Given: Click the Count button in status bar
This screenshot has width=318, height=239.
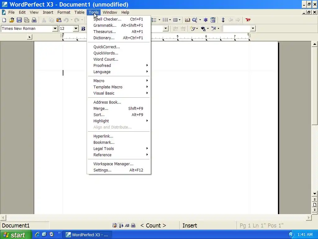Looking at the screenshot, I should (x=153, y=226).
